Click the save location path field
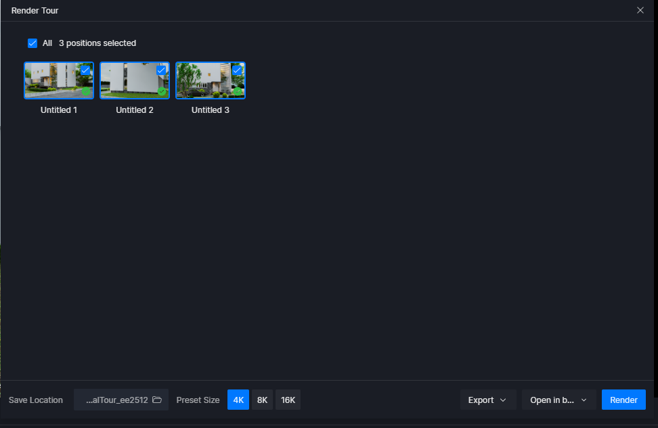Viewport: 658px width, 428px height. (x=121, y=400)
